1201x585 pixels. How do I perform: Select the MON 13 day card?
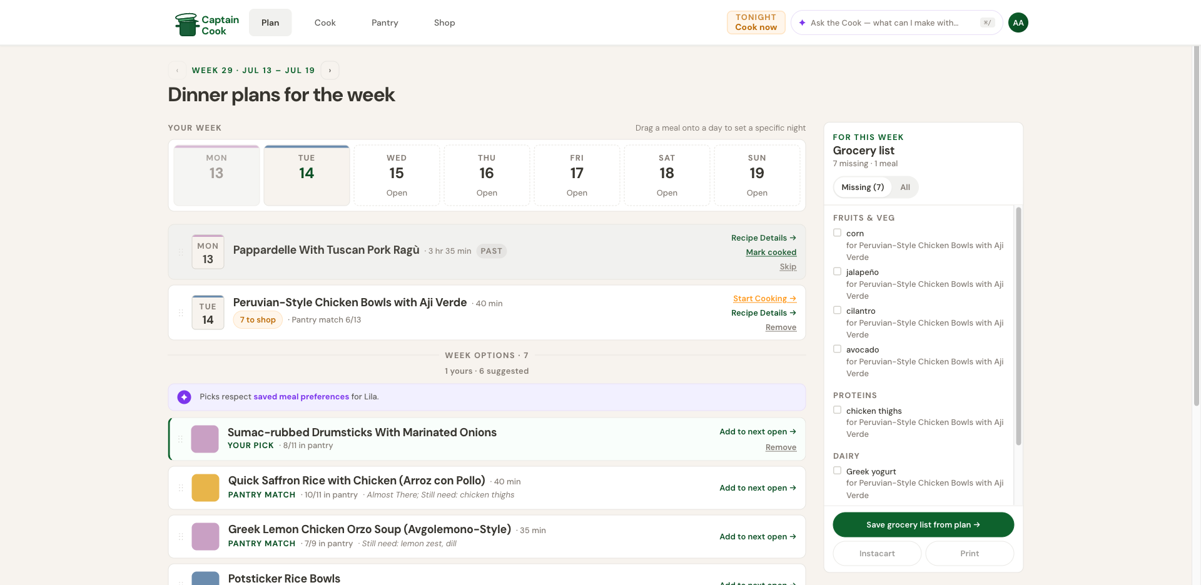click(216, 176)
